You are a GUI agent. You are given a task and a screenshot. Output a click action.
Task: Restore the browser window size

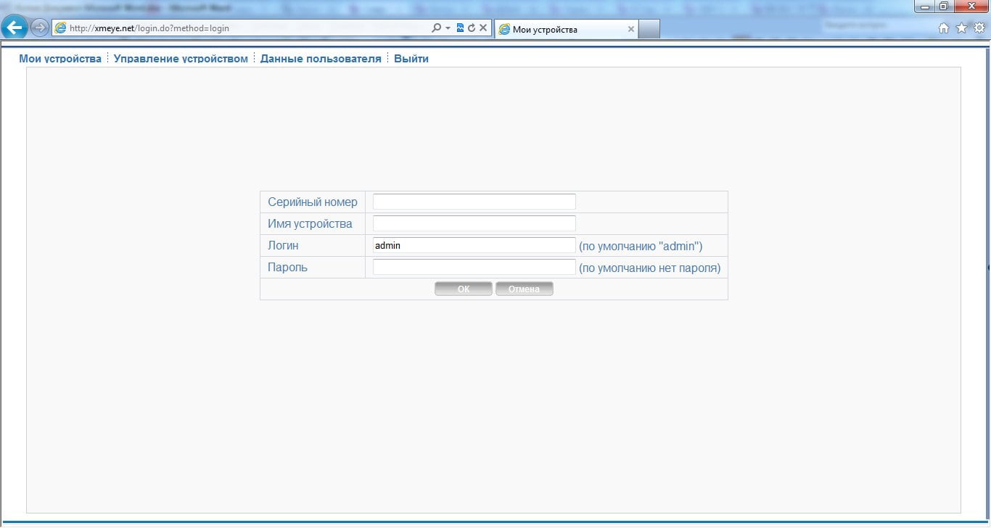pos(944,7)
